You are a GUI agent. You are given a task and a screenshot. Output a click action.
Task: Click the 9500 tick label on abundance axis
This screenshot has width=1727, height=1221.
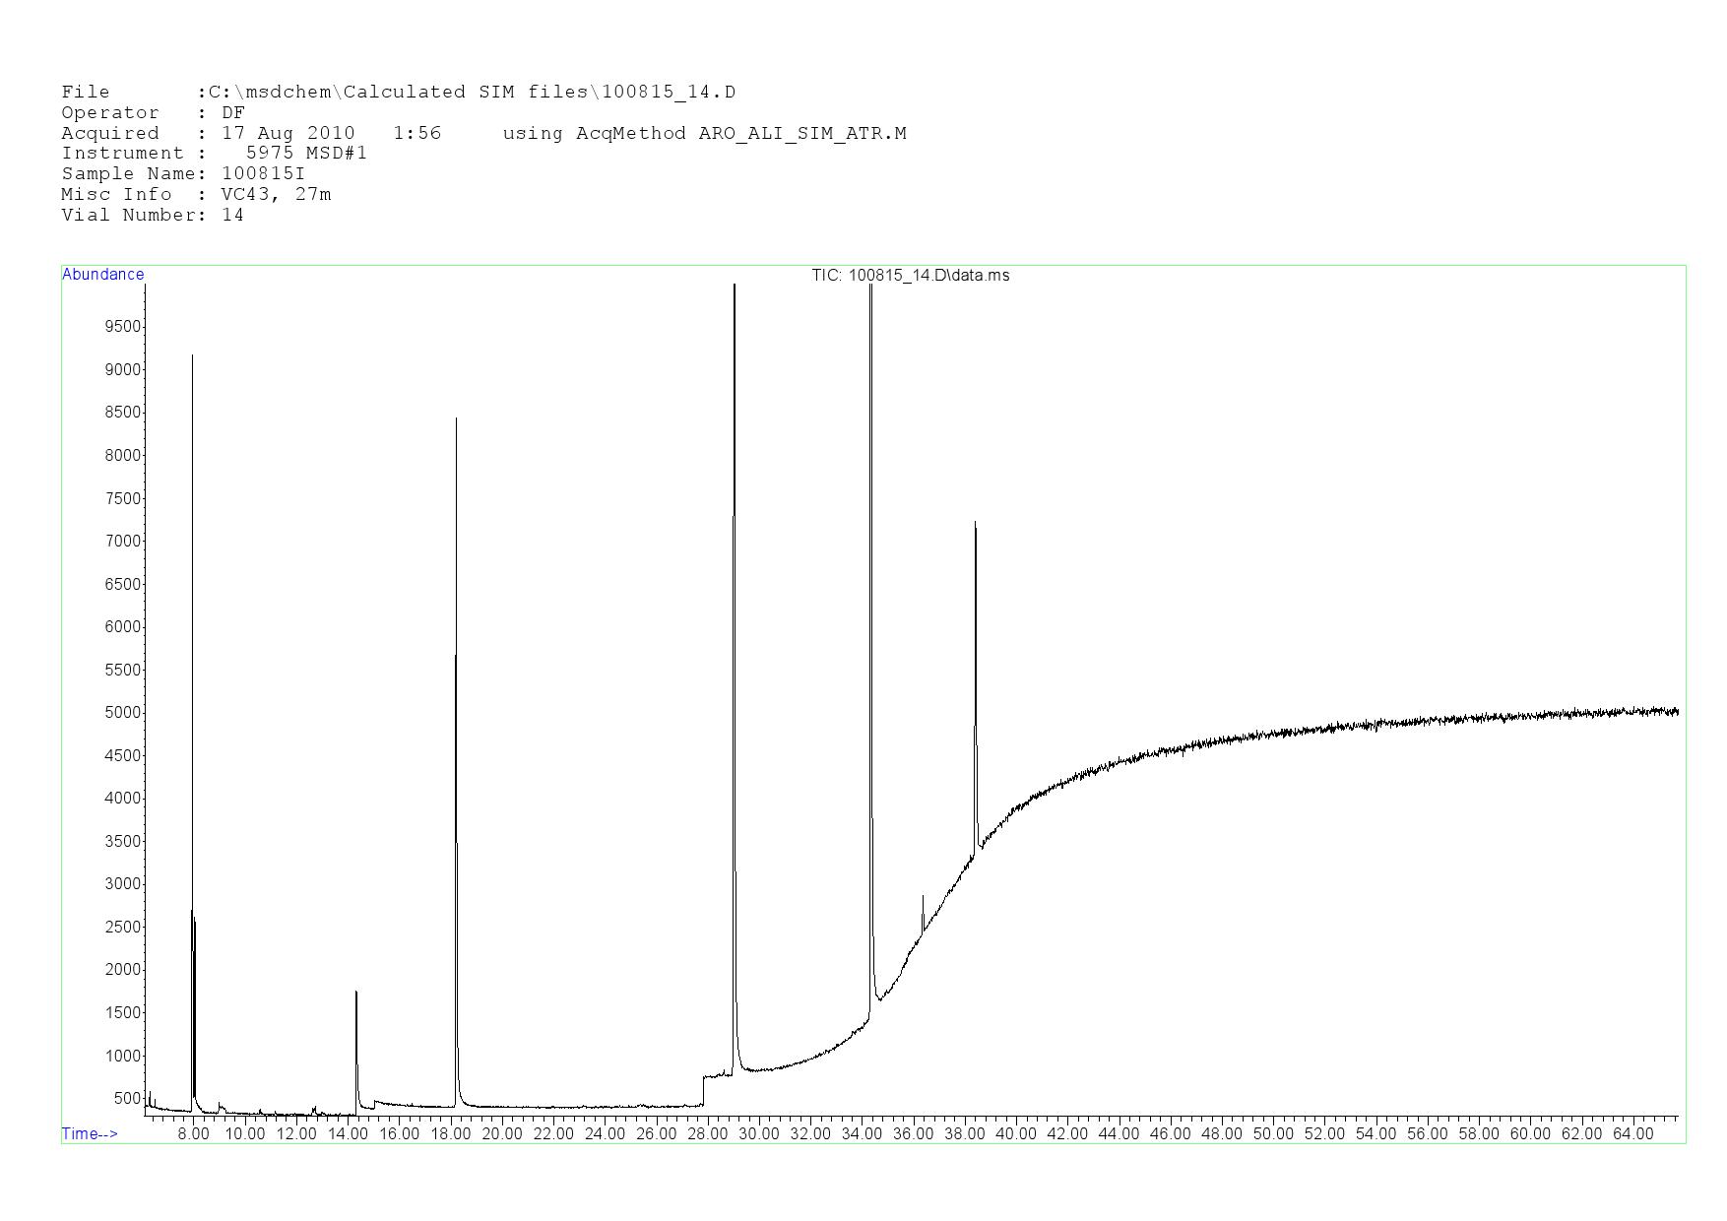tap(122, 327)
